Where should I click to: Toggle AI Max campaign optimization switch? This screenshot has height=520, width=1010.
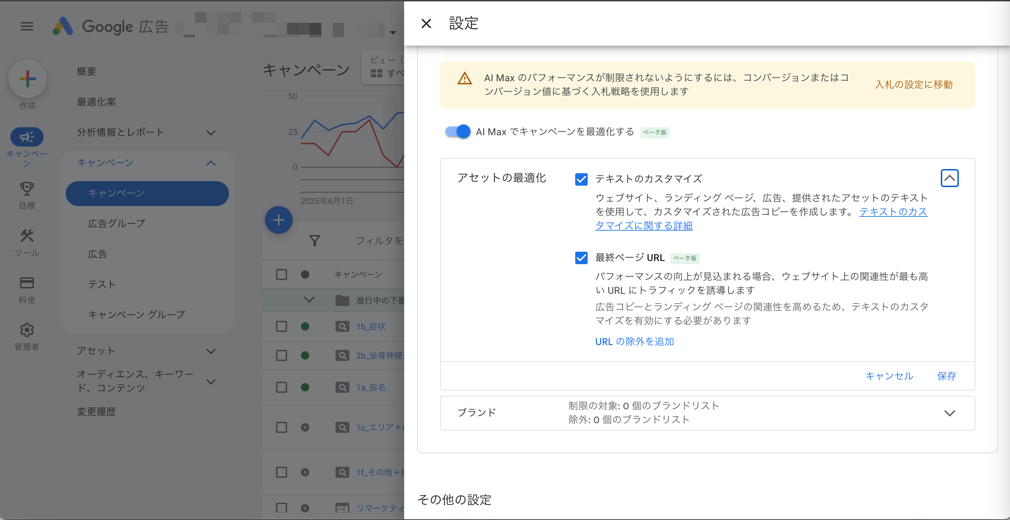pos(458,132)
